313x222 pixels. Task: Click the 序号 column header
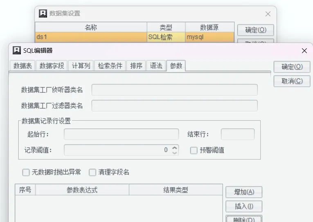(x=25, y=190)
